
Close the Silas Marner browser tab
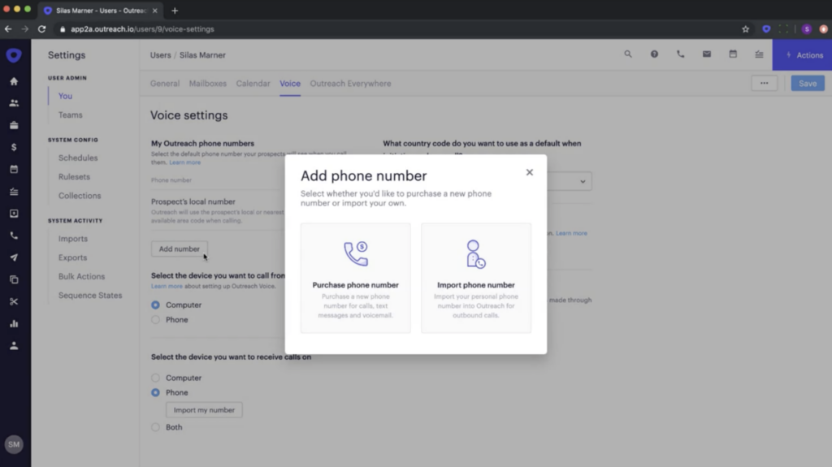tap(155, 10)
